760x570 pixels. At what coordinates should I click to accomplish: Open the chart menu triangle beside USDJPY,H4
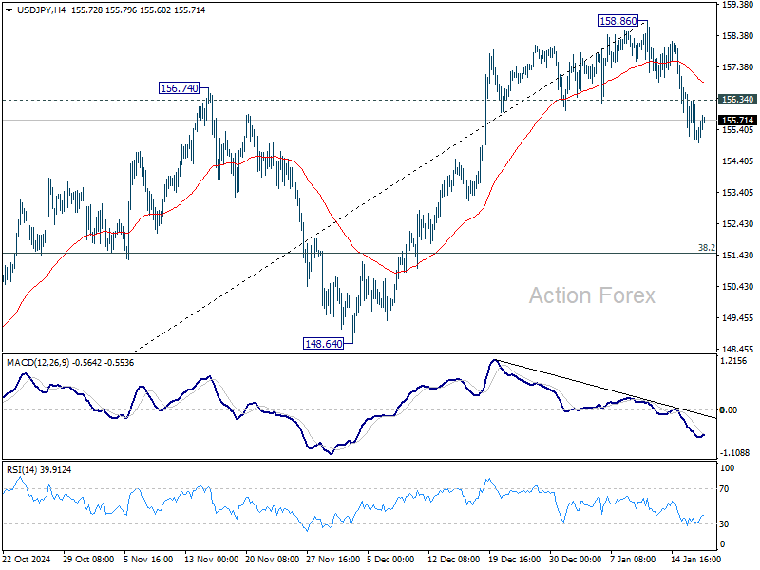pyautogui.click(x=9, y=10)
